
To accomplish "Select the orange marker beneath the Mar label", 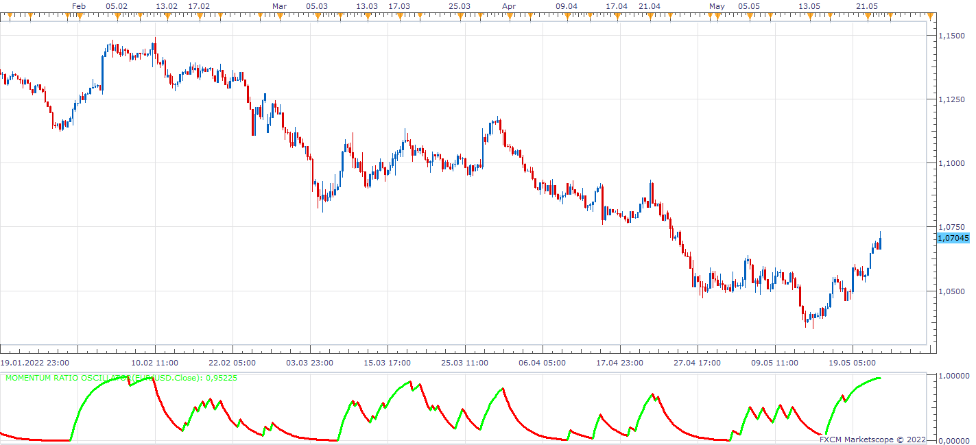I will tap(279, 17).
